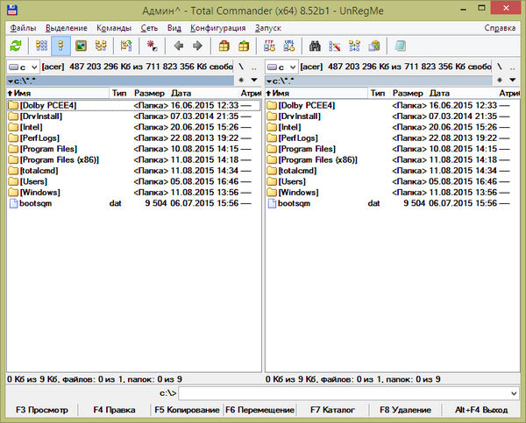This screenshot has height=423, width=526.
Task: Click F3 Просмотр button
Action: [42, 410]
